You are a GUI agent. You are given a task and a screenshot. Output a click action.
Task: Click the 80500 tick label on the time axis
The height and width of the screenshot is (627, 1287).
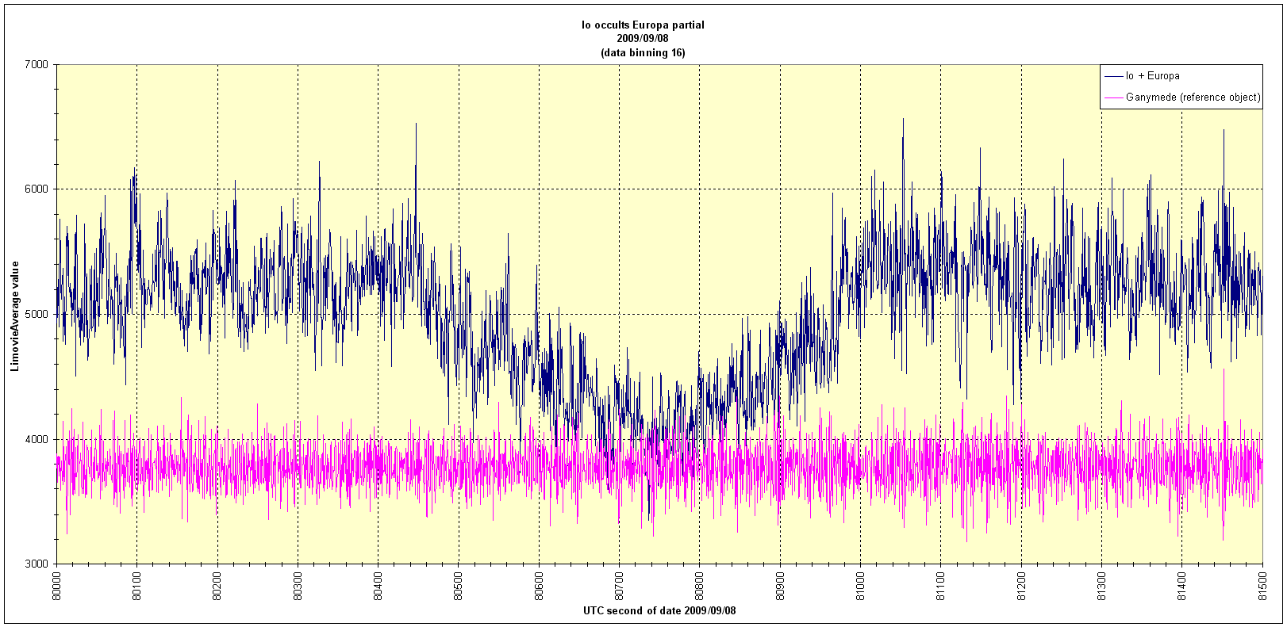click(x=459, y=585)
